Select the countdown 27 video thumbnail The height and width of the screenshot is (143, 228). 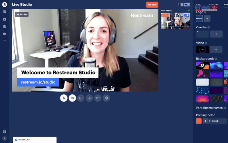(x=202, y=49)
